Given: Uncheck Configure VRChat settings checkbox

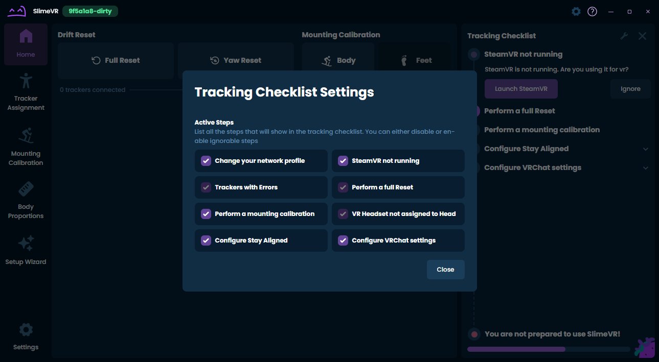Looking at the screenshot, I should pyautogui.click(x=343, y=240).
